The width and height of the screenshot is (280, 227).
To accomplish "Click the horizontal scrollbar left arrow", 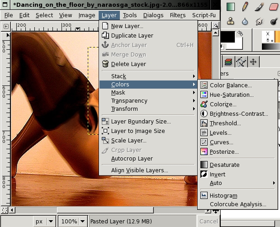I will (12, 210).
